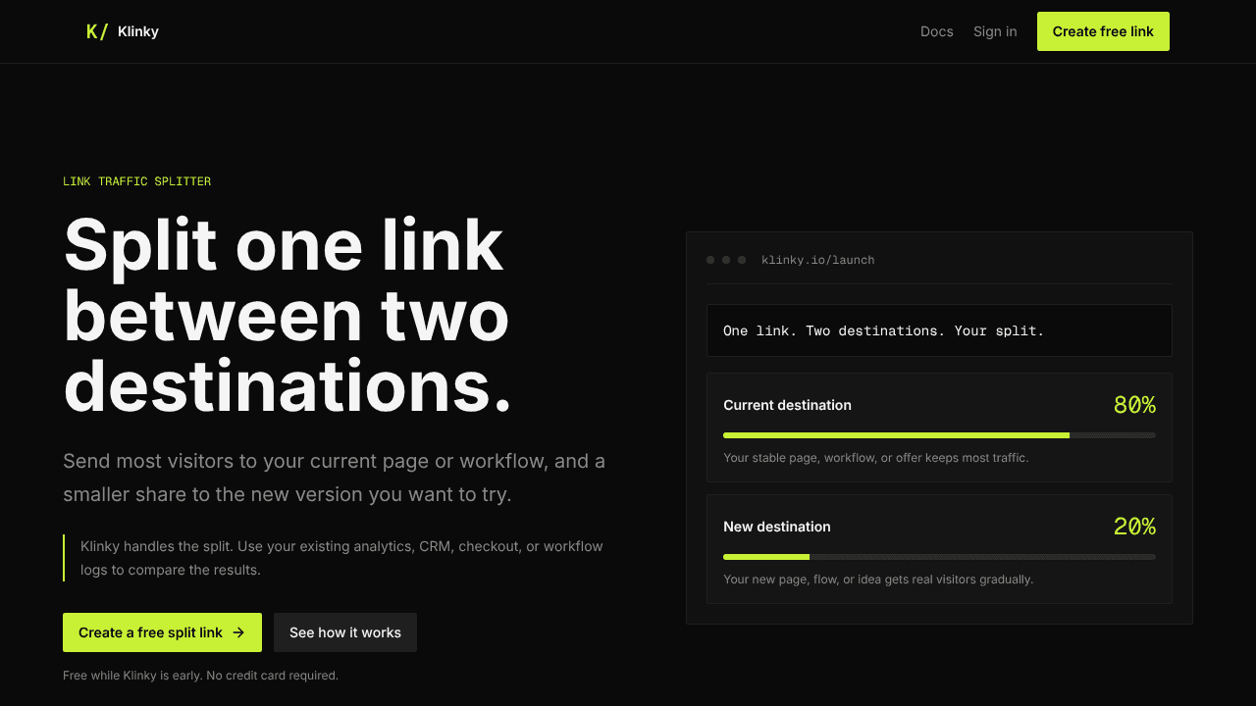Click Create a free split link button

162,632
